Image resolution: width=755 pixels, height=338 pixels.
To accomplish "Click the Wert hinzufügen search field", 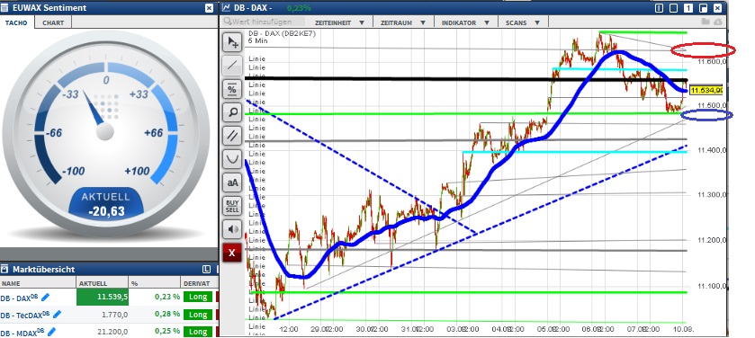I will [264, 22].
